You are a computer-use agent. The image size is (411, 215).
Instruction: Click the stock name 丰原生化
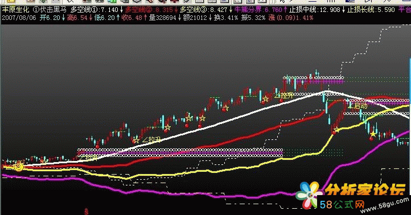point(16,10)
